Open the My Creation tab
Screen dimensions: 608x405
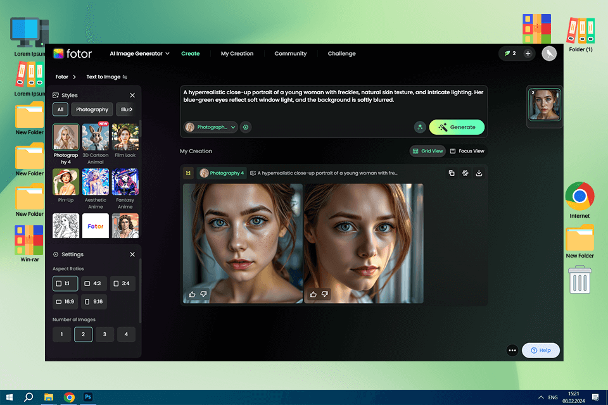tap(237, 54)
